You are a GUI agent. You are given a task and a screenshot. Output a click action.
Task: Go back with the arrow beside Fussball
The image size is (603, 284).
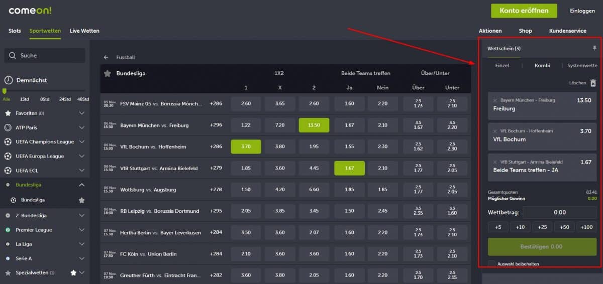point(106,57)
